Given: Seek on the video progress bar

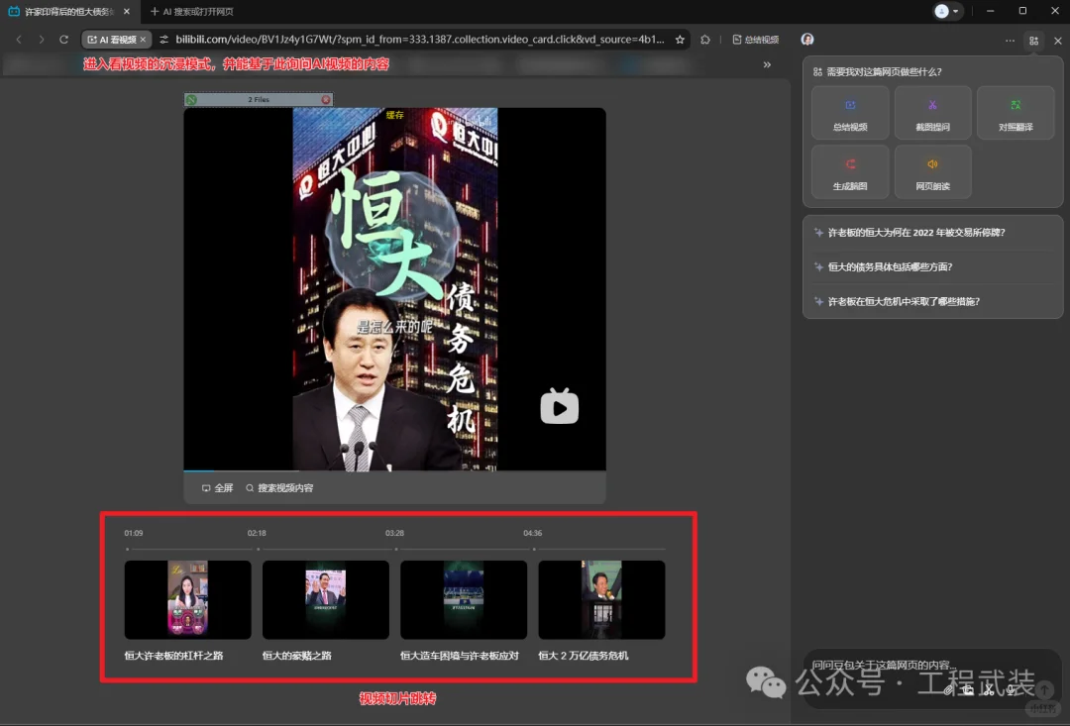Looking at the screenshot, I should [394, 470].
